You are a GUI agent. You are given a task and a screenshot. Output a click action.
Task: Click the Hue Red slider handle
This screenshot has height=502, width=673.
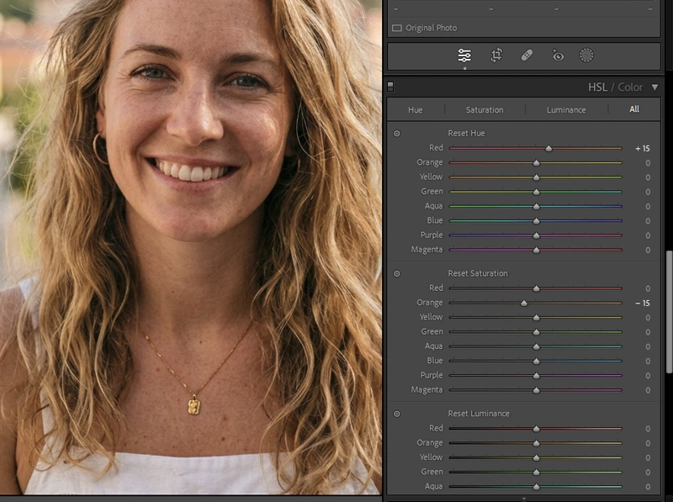coord(548,149)
